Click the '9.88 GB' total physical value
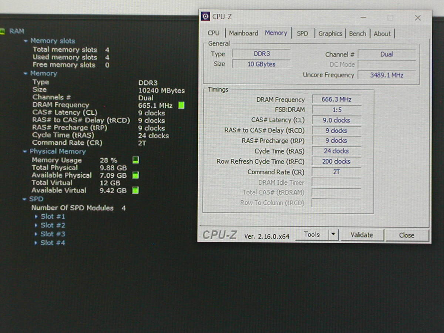This screenshot has height=333, width=444. [113, 168]
